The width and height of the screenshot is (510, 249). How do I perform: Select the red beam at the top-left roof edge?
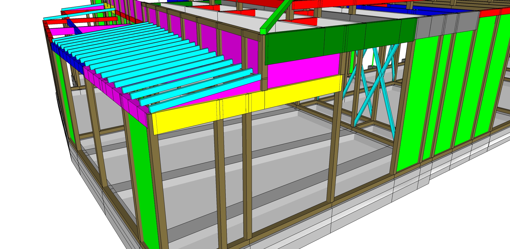55,21
